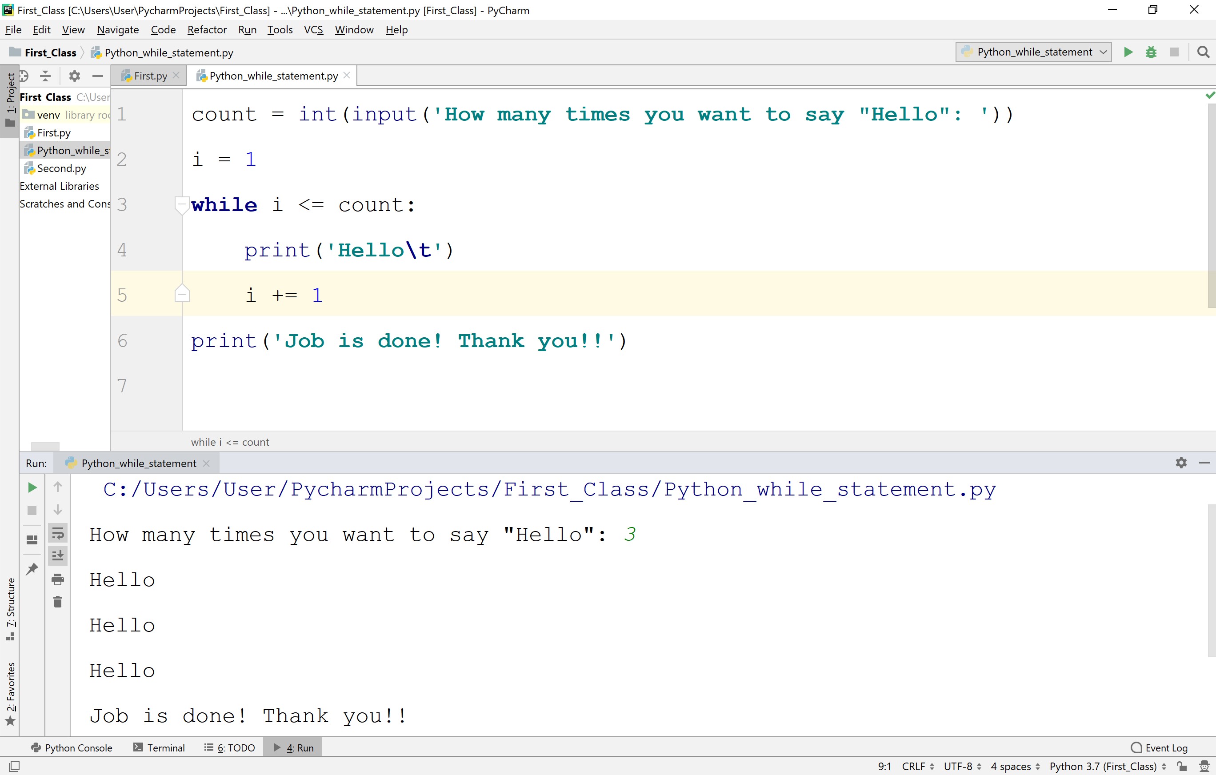
Task: Rerun the script in the Run panel
Action: (32, 488)
